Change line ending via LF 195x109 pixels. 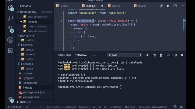click(105, 107)
